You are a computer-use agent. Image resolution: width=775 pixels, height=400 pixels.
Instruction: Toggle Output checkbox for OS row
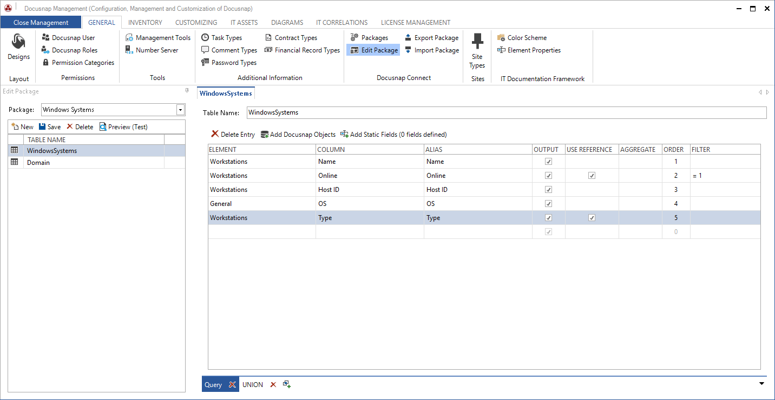coord(548,204)
